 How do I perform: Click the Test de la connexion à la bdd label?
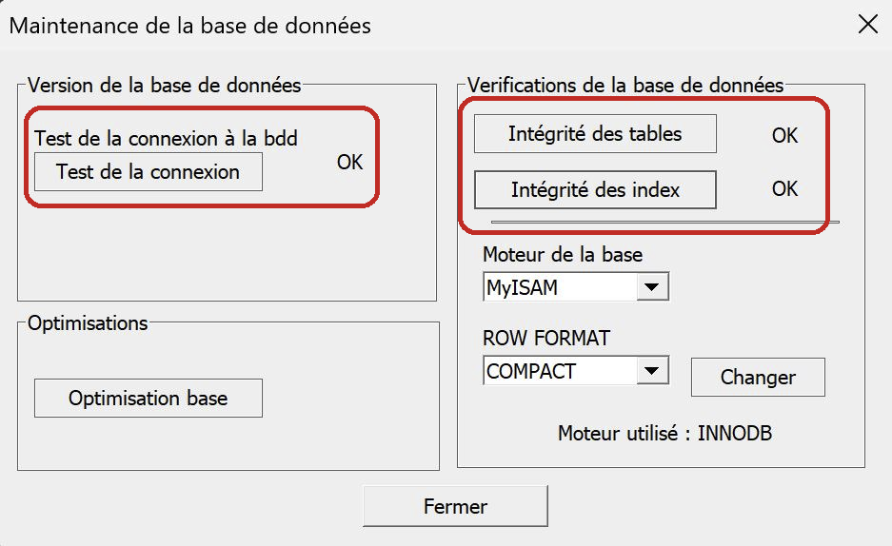pyautogui.click(x=166, y=139)
